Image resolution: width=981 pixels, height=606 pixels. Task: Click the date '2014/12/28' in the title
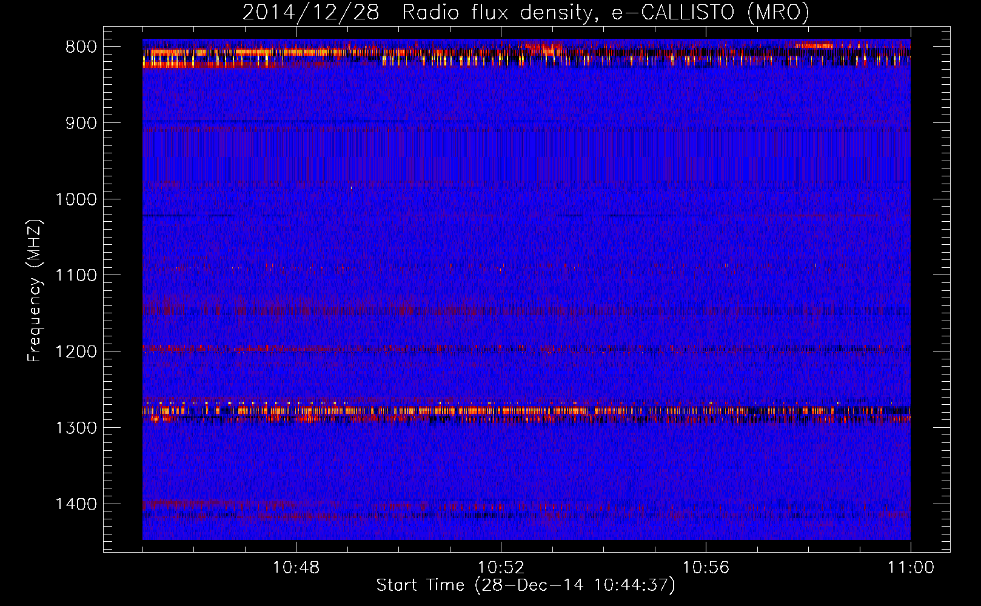point(311,13)
